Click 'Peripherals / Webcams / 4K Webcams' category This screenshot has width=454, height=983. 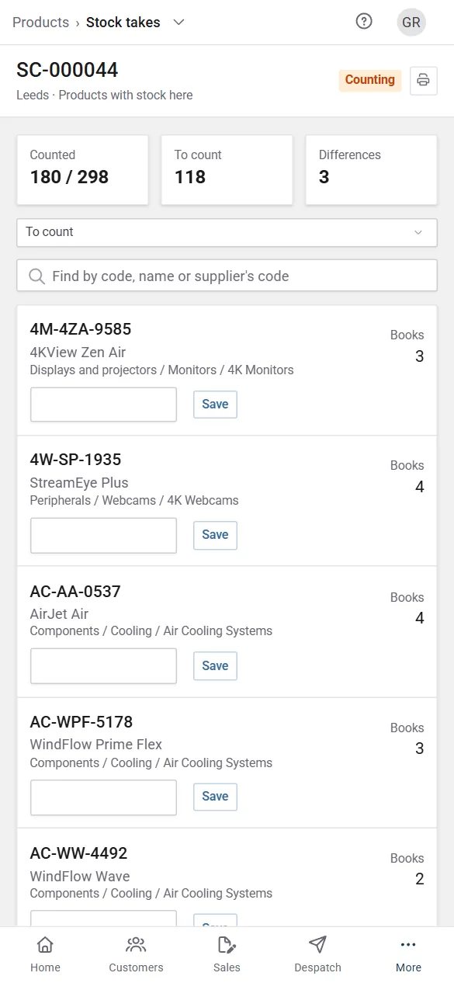134,501
